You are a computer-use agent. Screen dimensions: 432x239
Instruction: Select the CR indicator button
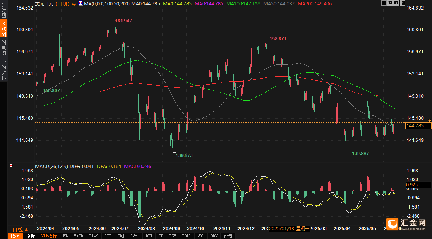click(x=161, y=236)
